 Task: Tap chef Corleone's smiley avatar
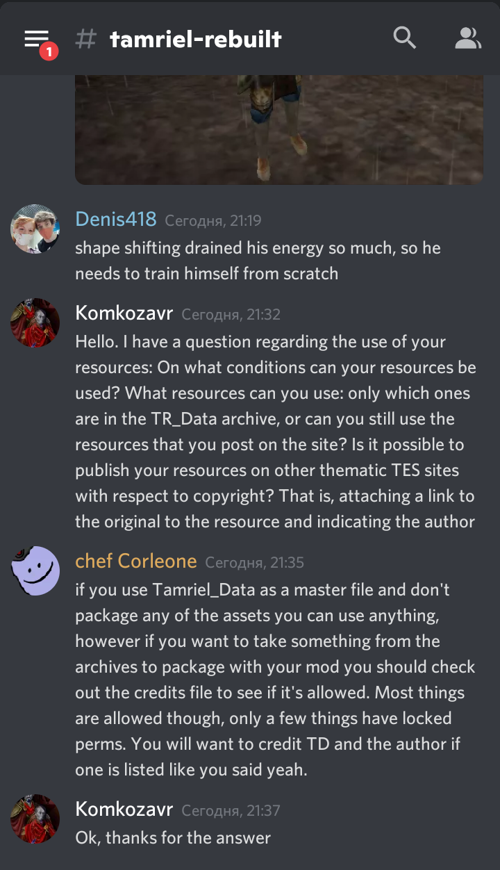pos(35,570)
